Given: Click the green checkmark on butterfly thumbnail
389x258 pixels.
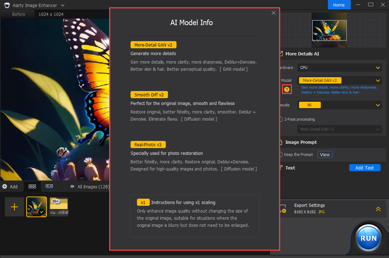Looking at the screenshot, I should coord(42,212).
